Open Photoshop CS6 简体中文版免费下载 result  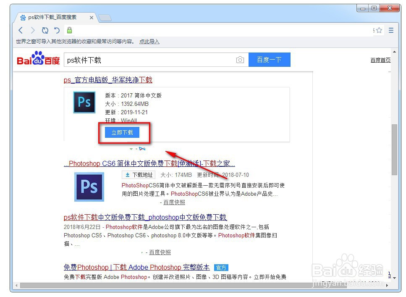(149, 163)
